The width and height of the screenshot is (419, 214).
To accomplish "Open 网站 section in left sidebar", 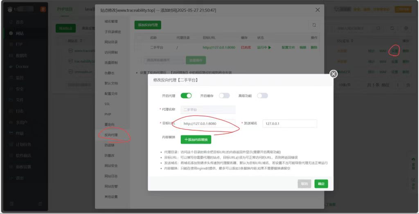I will (19, 33).
